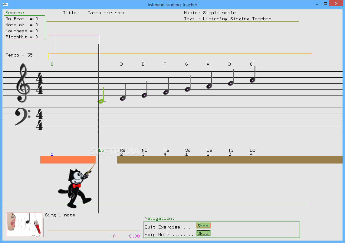
Task: Click the Skip button to skip note
Action: tap(203, 233)
